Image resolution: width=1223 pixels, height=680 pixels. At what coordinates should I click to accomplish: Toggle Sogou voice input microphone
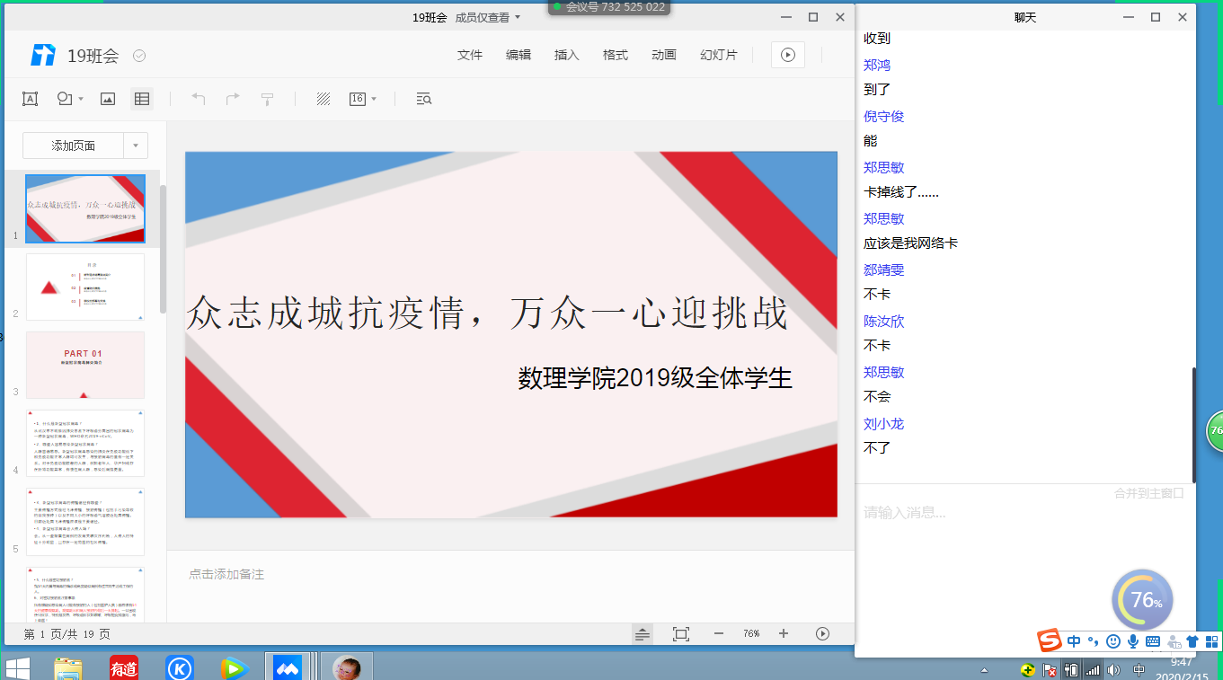1133,641
